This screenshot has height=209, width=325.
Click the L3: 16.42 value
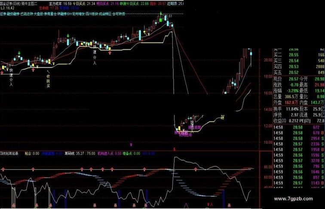click(7, 8)
